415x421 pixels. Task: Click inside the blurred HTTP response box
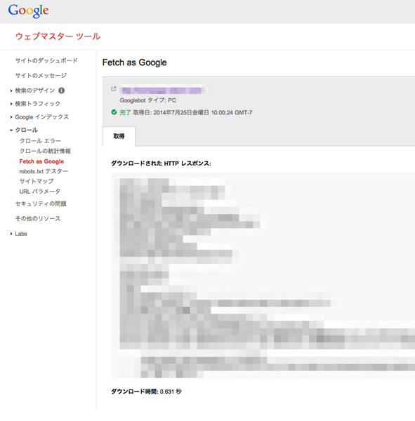263,276
